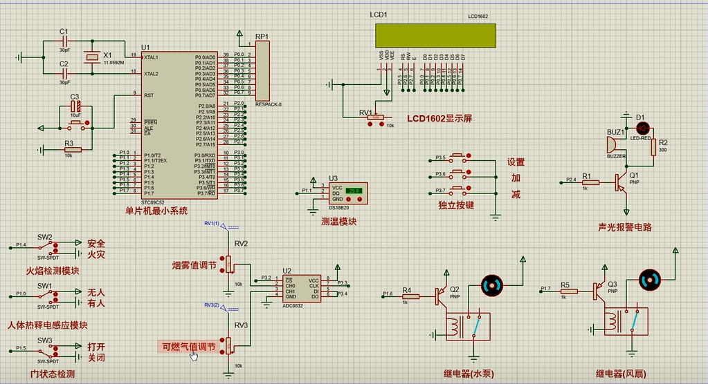
Task: Click the LCD1 component reference text
Action: click(379, 15)
